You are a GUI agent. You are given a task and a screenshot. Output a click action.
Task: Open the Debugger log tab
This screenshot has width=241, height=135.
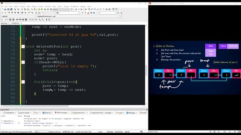[131, 112]
